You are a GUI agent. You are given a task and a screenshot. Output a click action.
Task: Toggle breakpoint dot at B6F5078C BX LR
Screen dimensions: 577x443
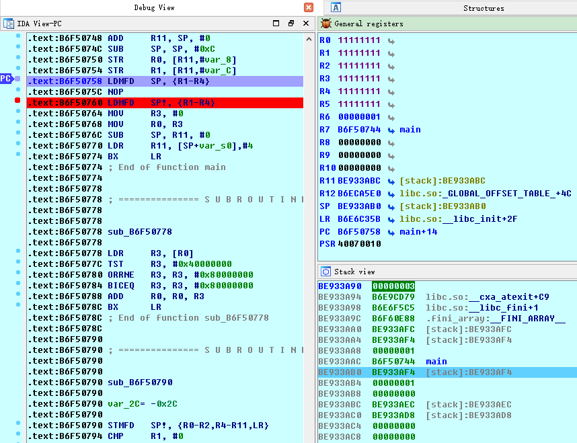[x=18, y=305]
